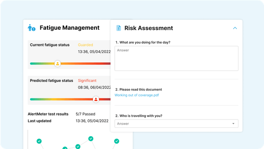
Task: Click the 'Risk Assessment' heading
Action: [x=148, y=28]
